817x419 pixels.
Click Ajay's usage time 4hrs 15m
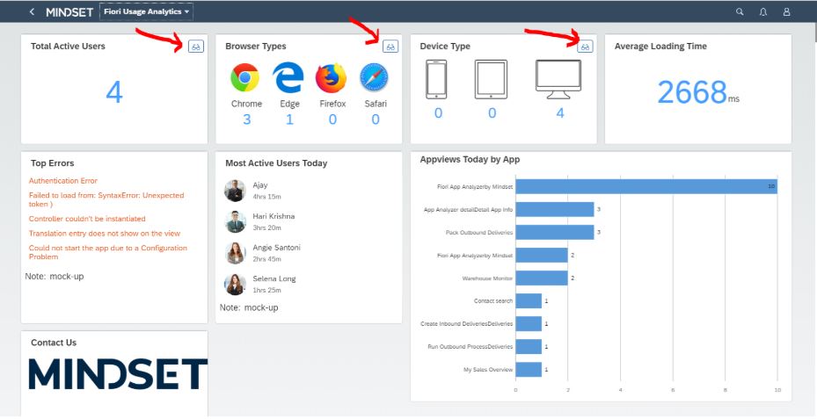tap(266, 196)
